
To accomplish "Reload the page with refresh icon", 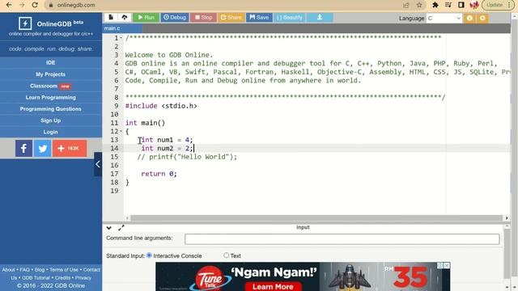I will 35,5.
